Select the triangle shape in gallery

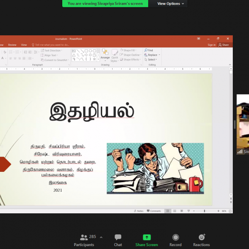[74, 55]
